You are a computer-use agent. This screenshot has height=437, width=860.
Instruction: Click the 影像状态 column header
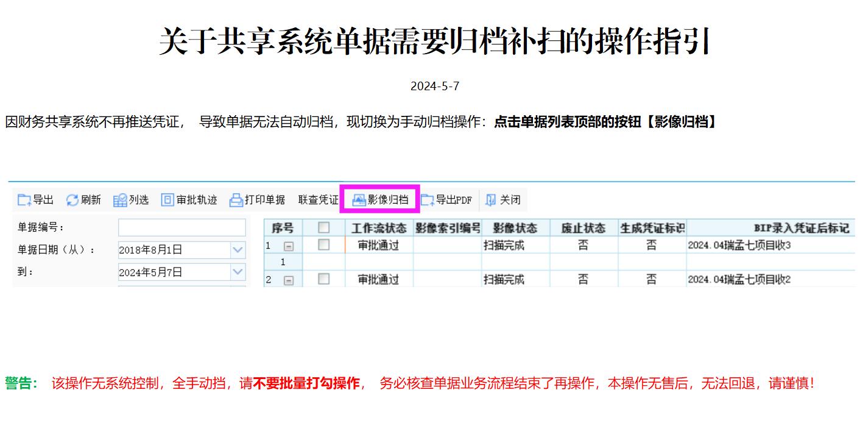point(515,228)
